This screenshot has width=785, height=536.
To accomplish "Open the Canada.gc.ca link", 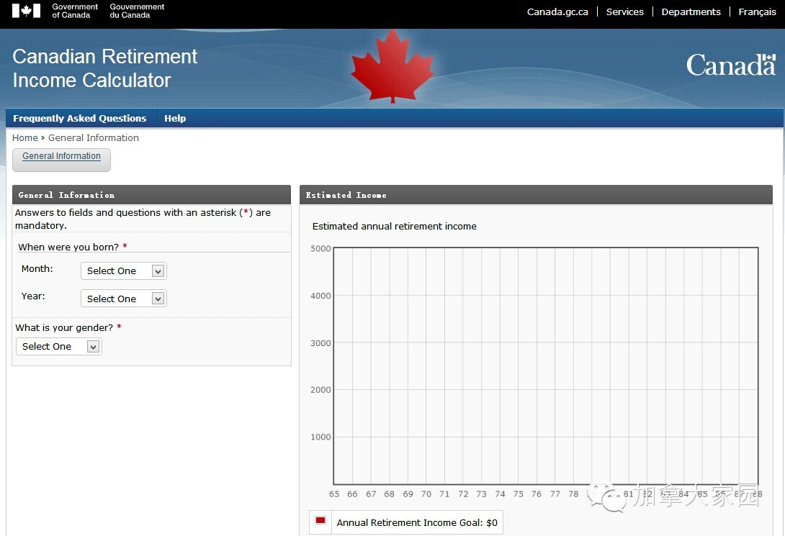I will click(557, 12).
